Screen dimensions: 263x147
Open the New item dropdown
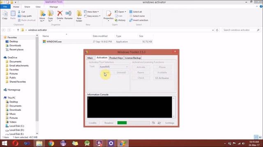click(91, 12)
